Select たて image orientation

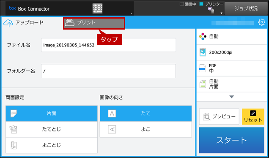point(145,114)
